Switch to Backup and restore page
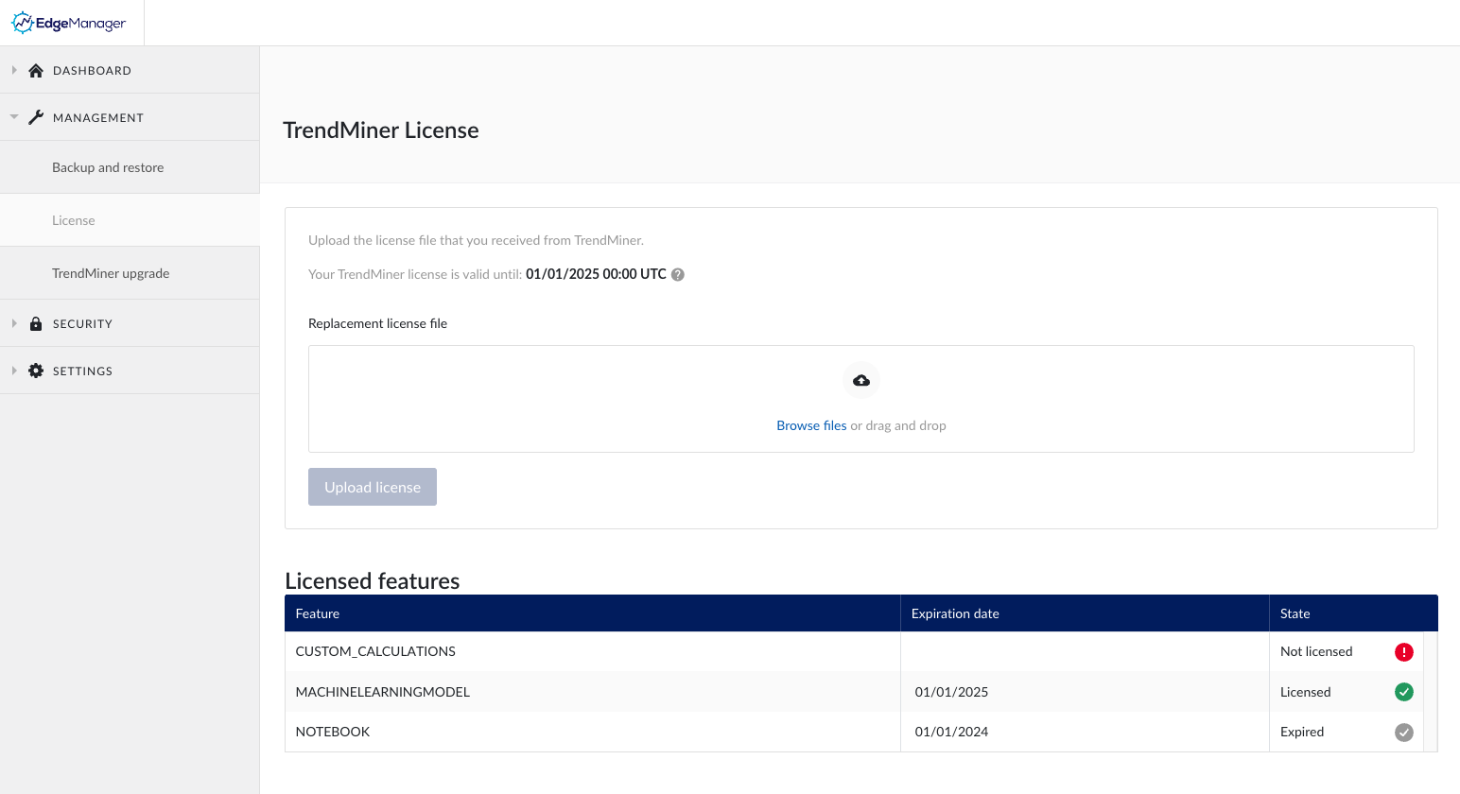The width and height of the screenshot is (1460, 794). pyautogui.click(x=107, y=166)
